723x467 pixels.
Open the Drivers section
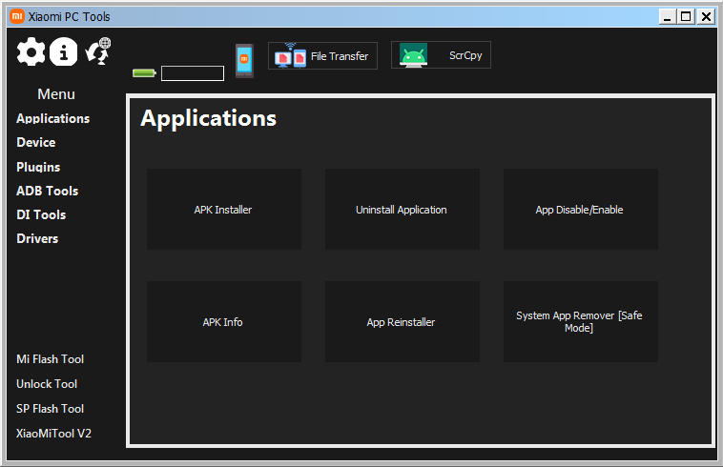coord(37,238)
